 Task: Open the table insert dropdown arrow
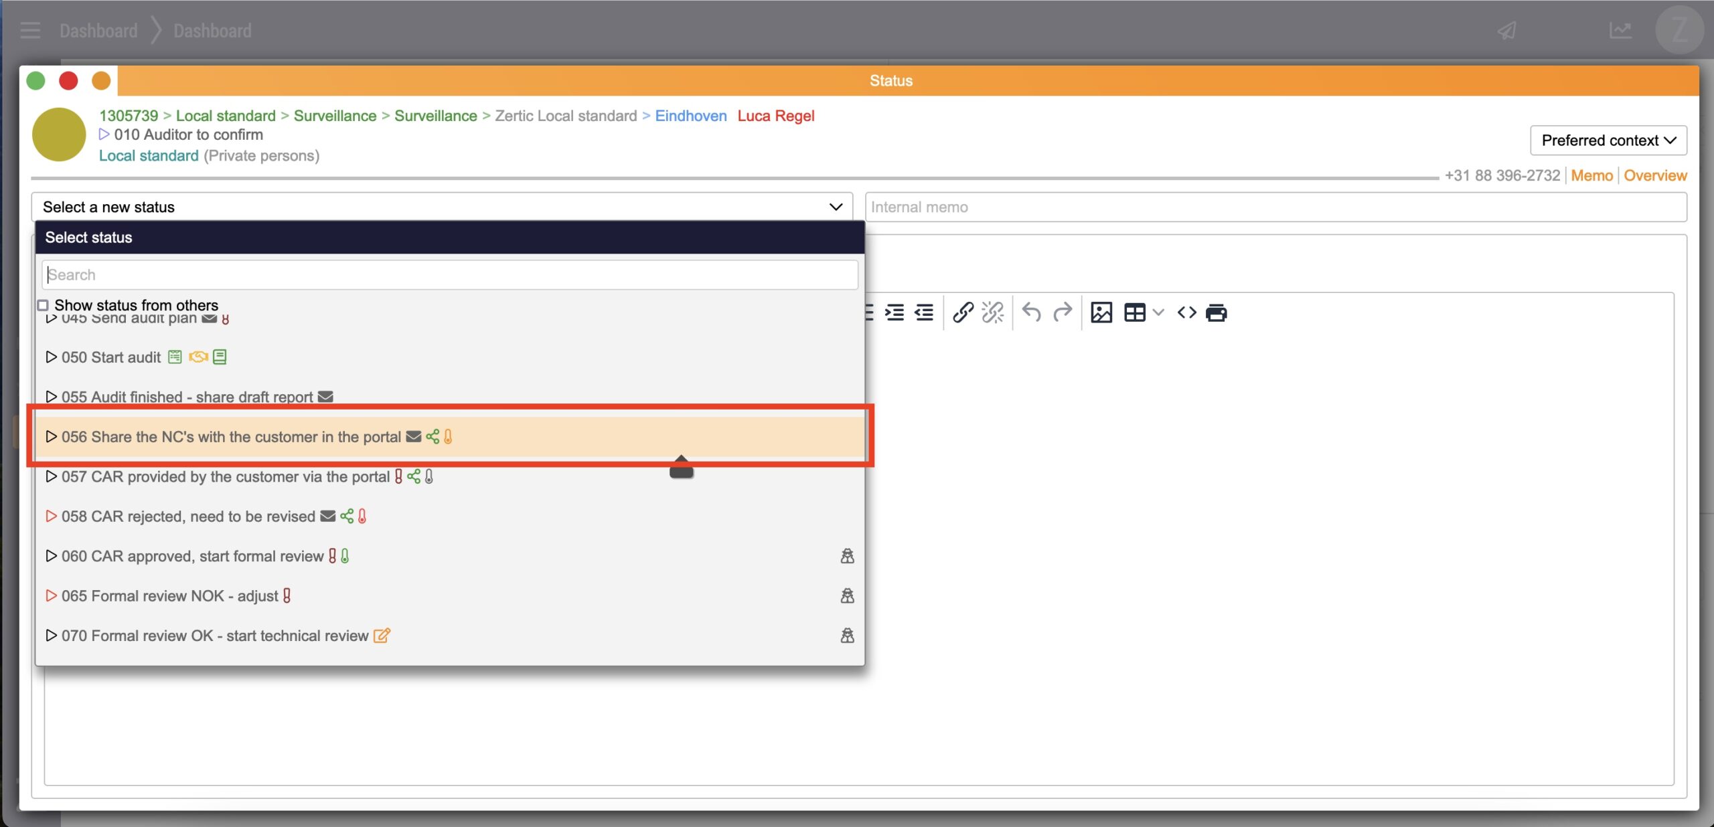[1159, 312]
